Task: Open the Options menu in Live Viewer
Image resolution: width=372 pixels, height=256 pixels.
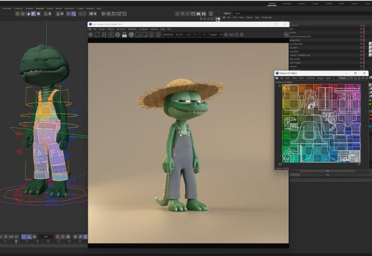Action: 154,29
